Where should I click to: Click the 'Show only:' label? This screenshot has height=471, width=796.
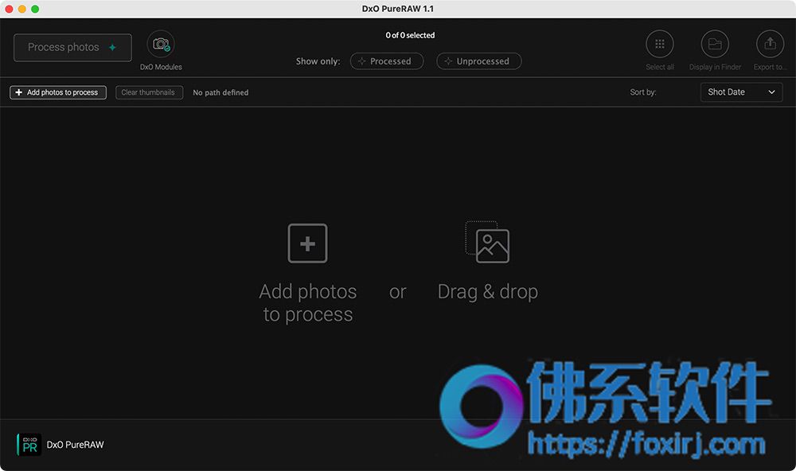tap(318, 61)
